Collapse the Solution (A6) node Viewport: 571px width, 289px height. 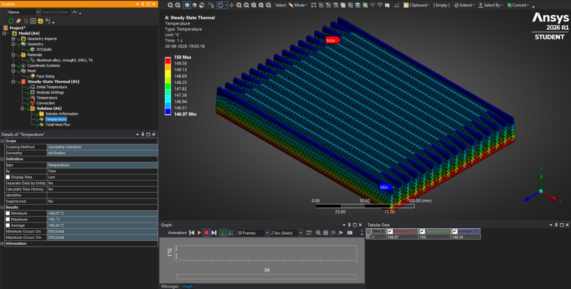22,108
